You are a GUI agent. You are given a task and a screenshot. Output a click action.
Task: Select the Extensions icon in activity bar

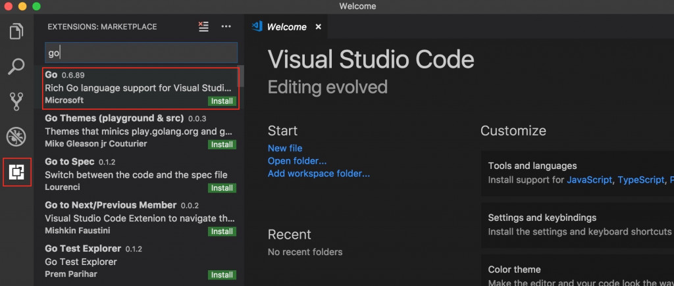click(x=16, y=172)
